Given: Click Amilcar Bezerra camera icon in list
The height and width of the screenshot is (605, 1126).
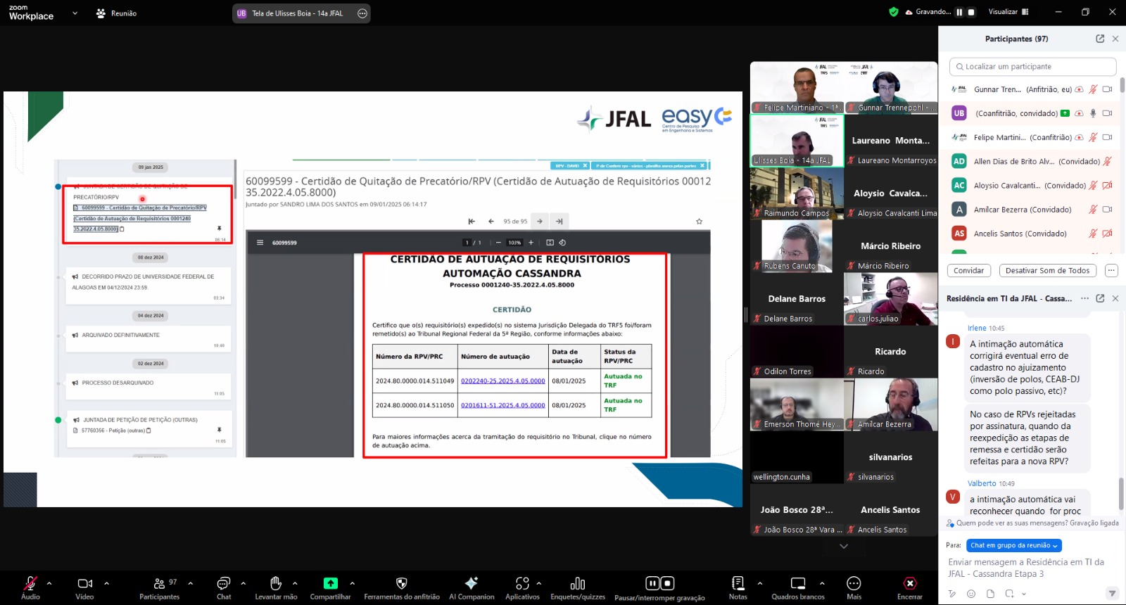Looking at the screenshot, I should [1107, 210].
